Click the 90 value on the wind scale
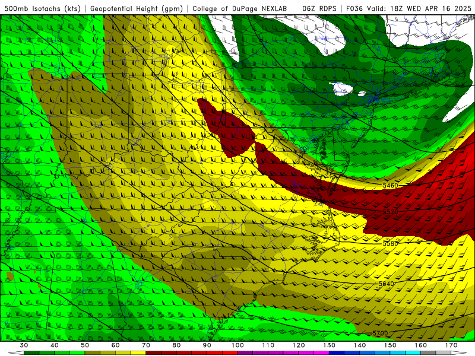This screenshot has width=475, height=356. click(207, 345)
